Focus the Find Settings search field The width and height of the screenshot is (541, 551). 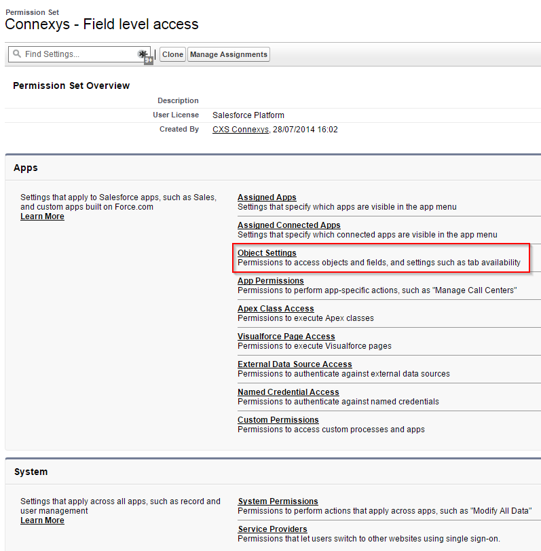point(79,54)
